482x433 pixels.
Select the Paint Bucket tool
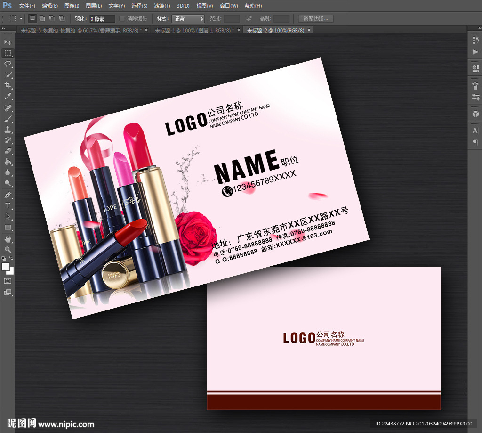[8, 162]
